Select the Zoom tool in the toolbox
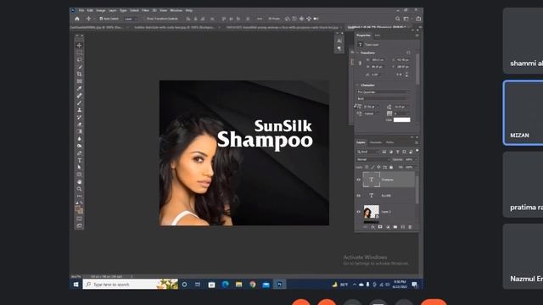This screenshot has width=543, height=305. [79, 189]
